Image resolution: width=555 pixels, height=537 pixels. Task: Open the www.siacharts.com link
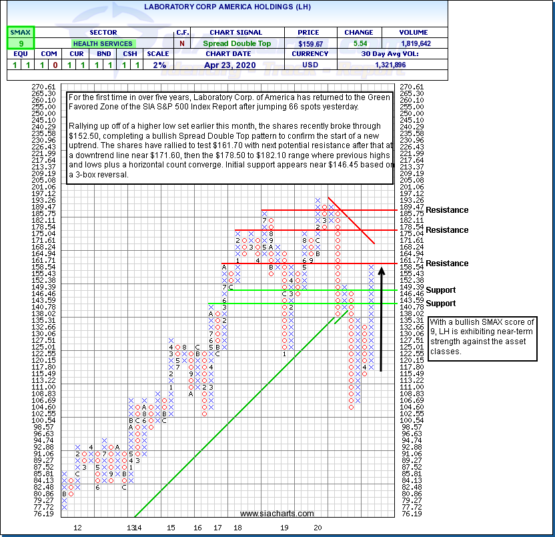point(277,514)
